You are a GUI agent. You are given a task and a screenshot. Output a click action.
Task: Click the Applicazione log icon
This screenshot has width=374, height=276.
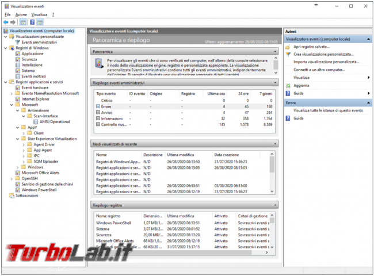pyautogui.click(x=18, y=53)
